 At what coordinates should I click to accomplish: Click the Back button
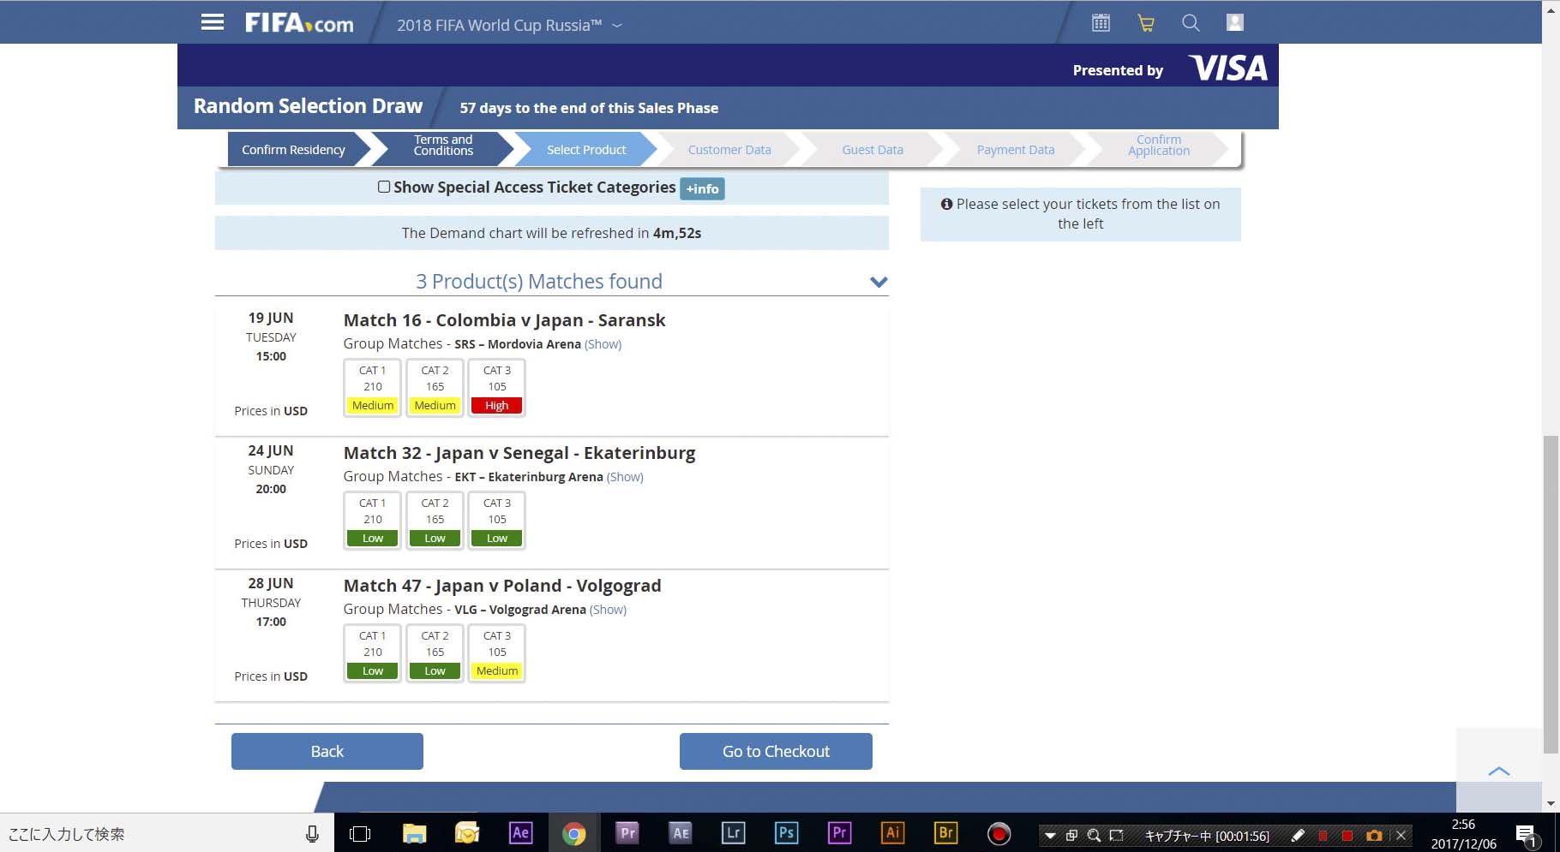(x=327, y=751)
